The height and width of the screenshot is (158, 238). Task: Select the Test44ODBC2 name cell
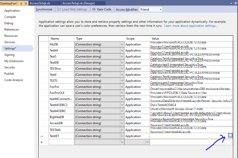61,105
